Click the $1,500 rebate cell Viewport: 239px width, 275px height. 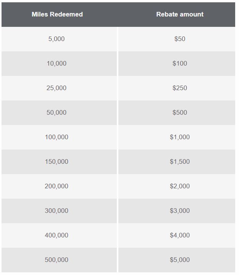click(x=180, y=162)
